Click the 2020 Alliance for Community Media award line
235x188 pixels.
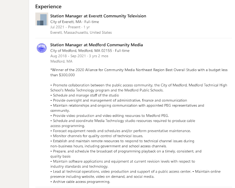coord(139,73)
